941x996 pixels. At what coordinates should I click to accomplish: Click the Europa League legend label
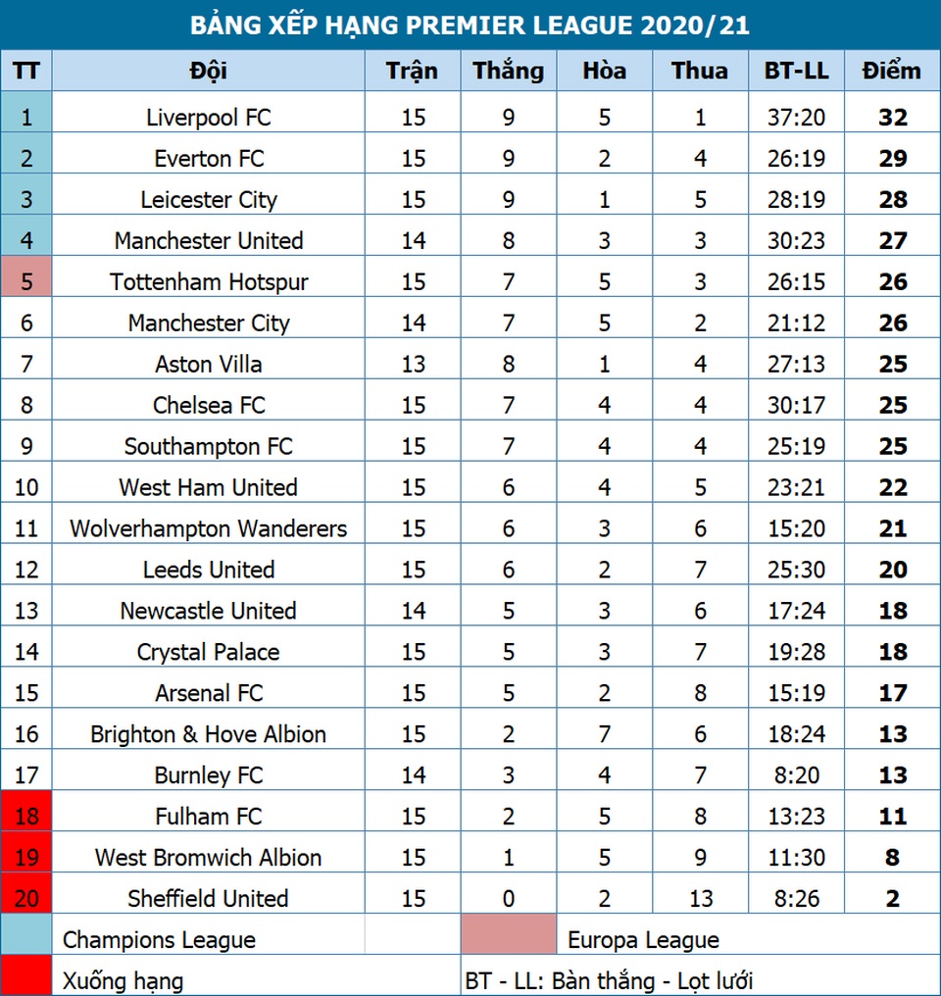tap(643, 940)
